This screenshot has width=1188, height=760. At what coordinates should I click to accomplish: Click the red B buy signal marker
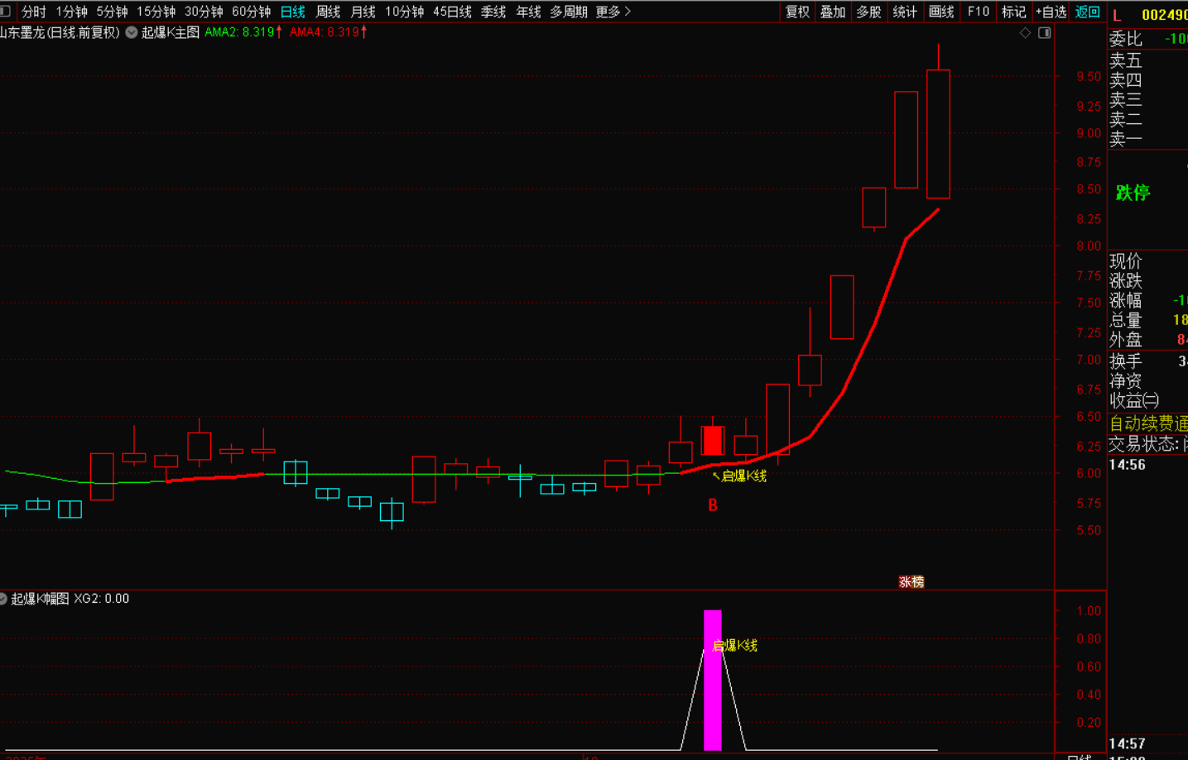(713, 505)
